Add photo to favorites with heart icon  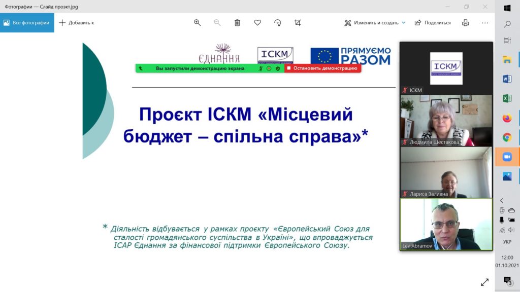[x=257, y=23]
